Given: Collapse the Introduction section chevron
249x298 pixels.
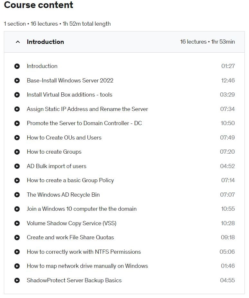Looking at the screenshot, I should click(18, 42).
